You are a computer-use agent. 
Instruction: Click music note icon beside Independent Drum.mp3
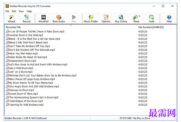pyautogui.click(x=7, y=61)
